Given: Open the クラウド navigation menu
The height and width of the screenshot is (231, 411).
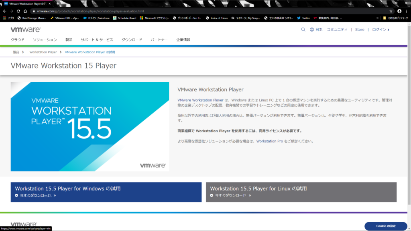Looking at the screenshot, I should click(x=18, y=40).
